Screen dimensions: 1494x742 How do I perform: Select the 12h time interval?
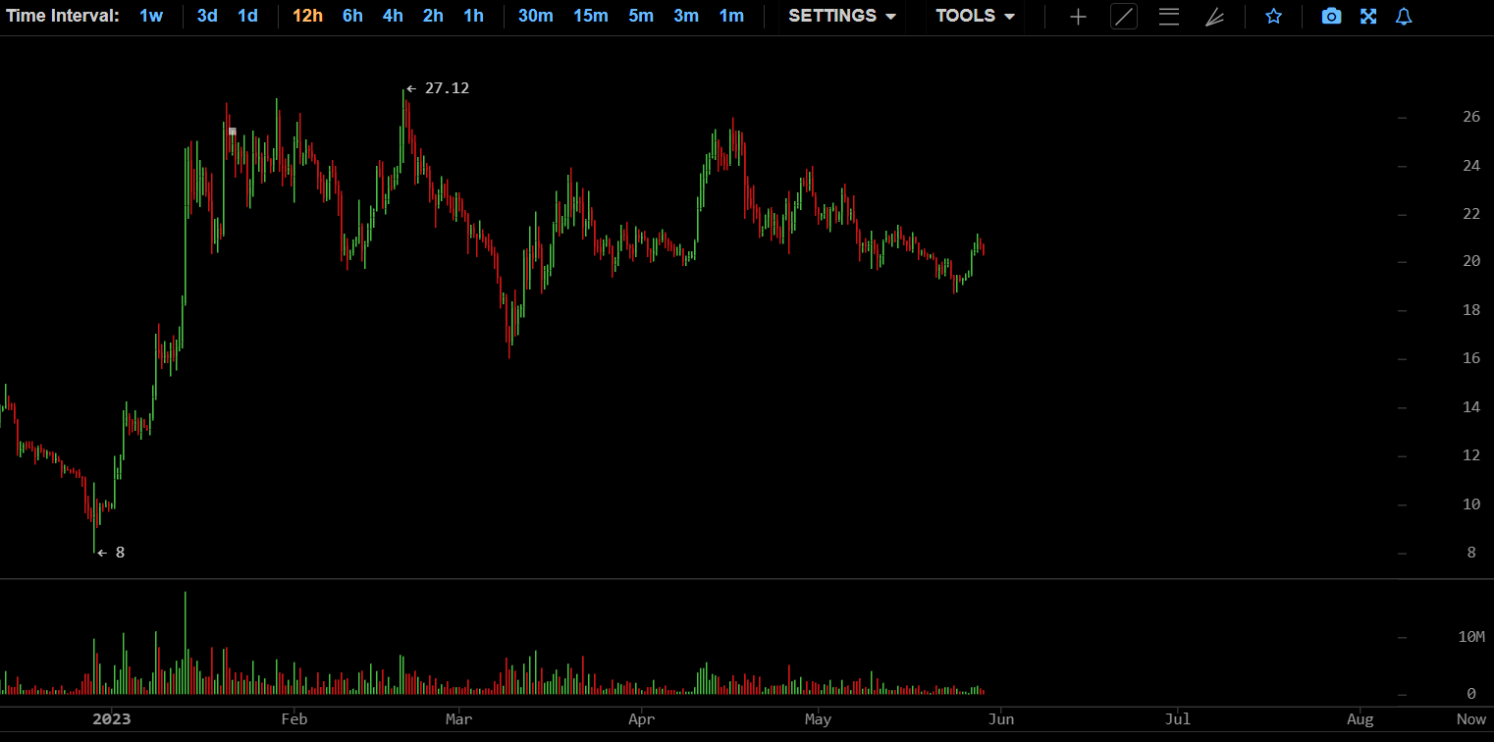tap(307, 16)
